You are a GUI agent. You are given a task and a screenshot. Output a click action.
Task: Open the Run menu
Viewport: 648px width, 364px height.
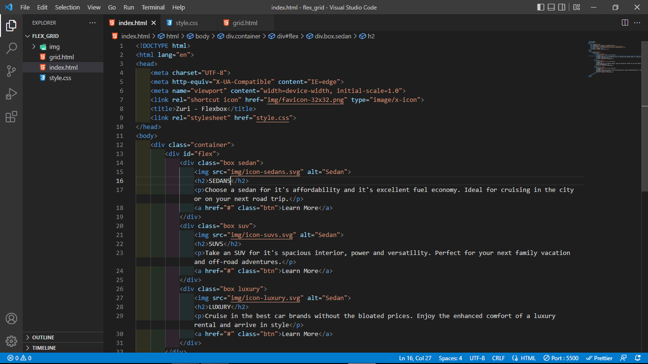tap(129, 8)
